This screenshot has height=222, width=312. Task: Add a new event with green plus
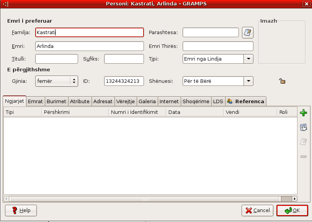click(x=304, y=113)
